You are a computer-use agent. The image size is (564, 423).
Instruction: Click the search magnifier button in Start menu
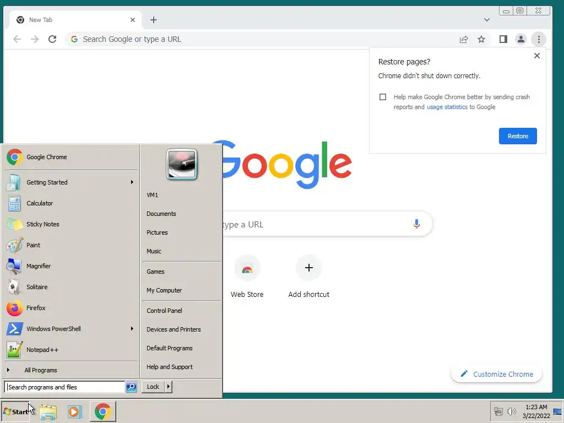tap(131, 387)
